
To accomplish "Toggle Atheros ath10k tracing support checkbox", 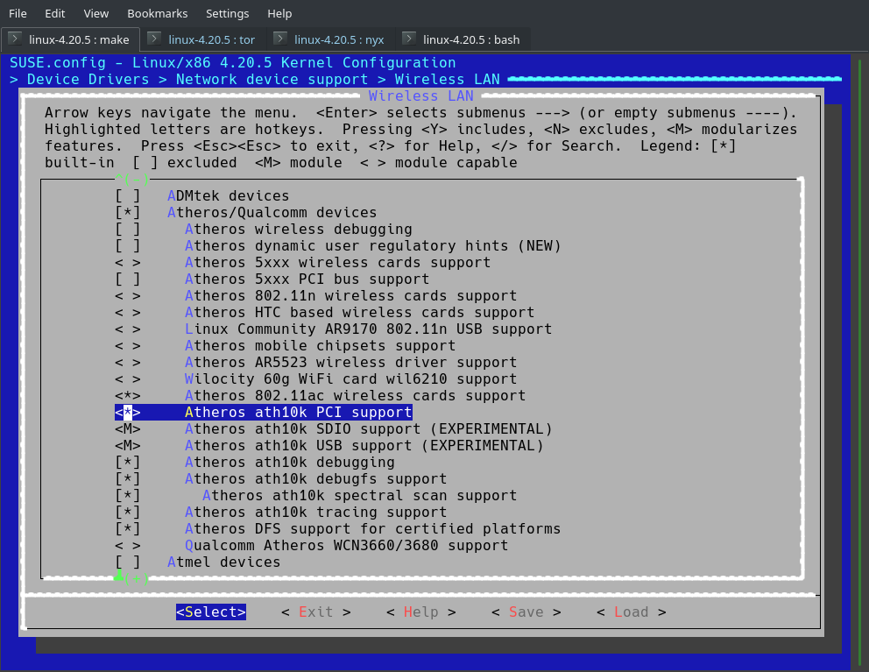I will (128, 513).
